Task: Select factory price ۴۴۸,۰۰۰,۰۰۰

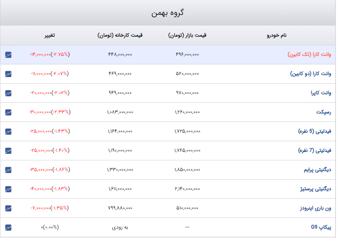Action: tap(120, 55)
